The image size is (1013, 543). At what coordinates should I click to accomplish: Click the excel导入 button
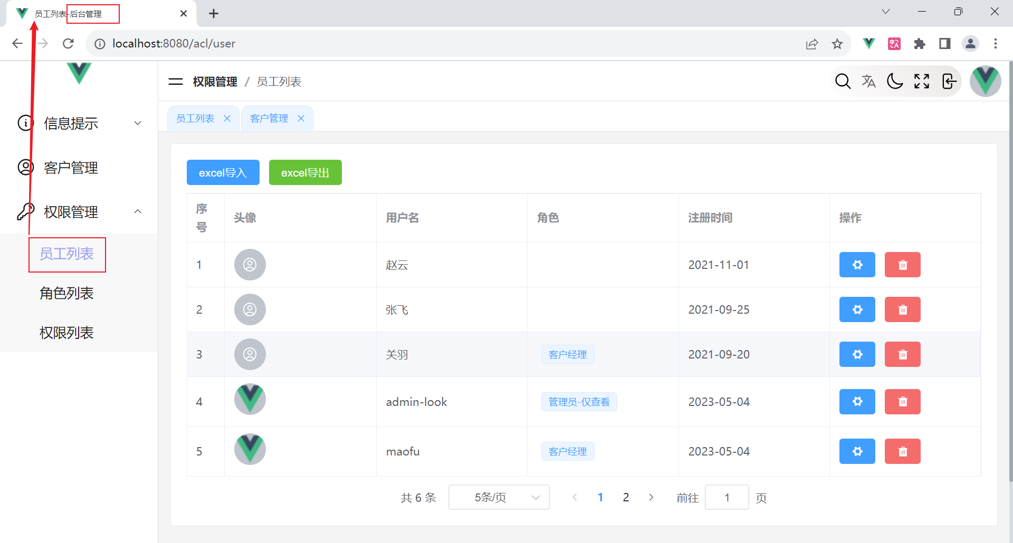[223, 172]
